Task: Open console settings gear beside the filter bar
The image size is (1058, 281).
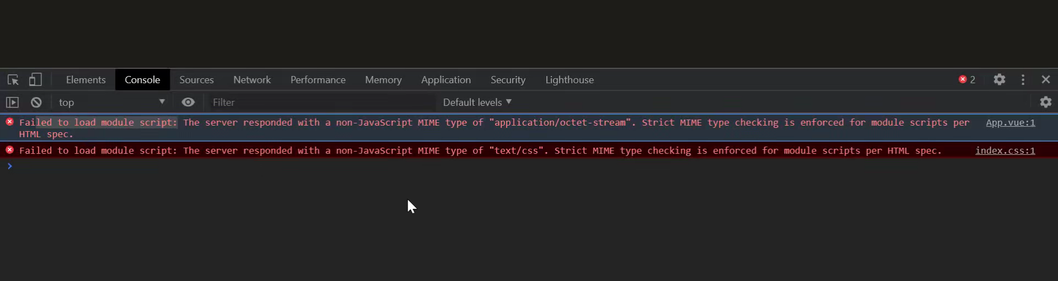Action: click(1045, 102)
